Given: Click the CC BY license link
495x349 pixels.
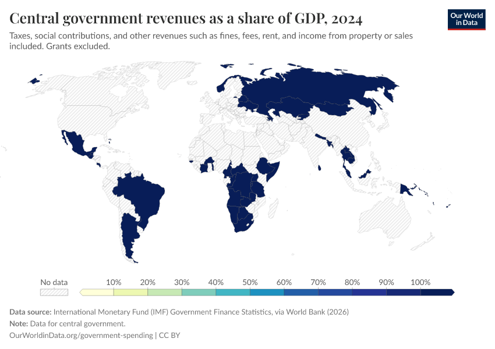Looking at the screenshot, I should 173,335.
